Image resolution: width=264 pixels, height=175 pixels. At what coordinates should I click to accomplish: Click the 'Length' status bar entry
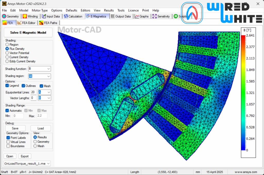[135, 172]
